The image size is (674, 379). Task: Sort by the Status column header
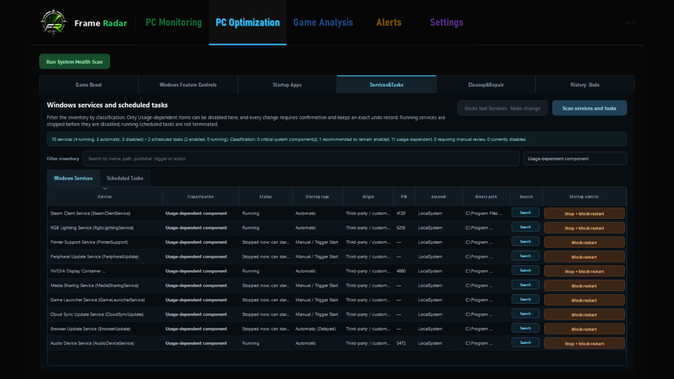pyautogui.click(x=265, y=197)
